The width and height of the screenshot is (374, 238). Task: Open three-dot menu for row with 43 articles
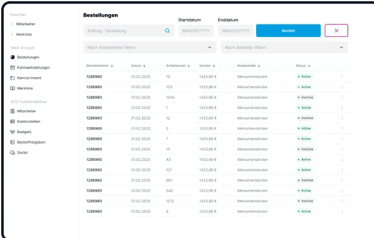click(x=342, y=159)
